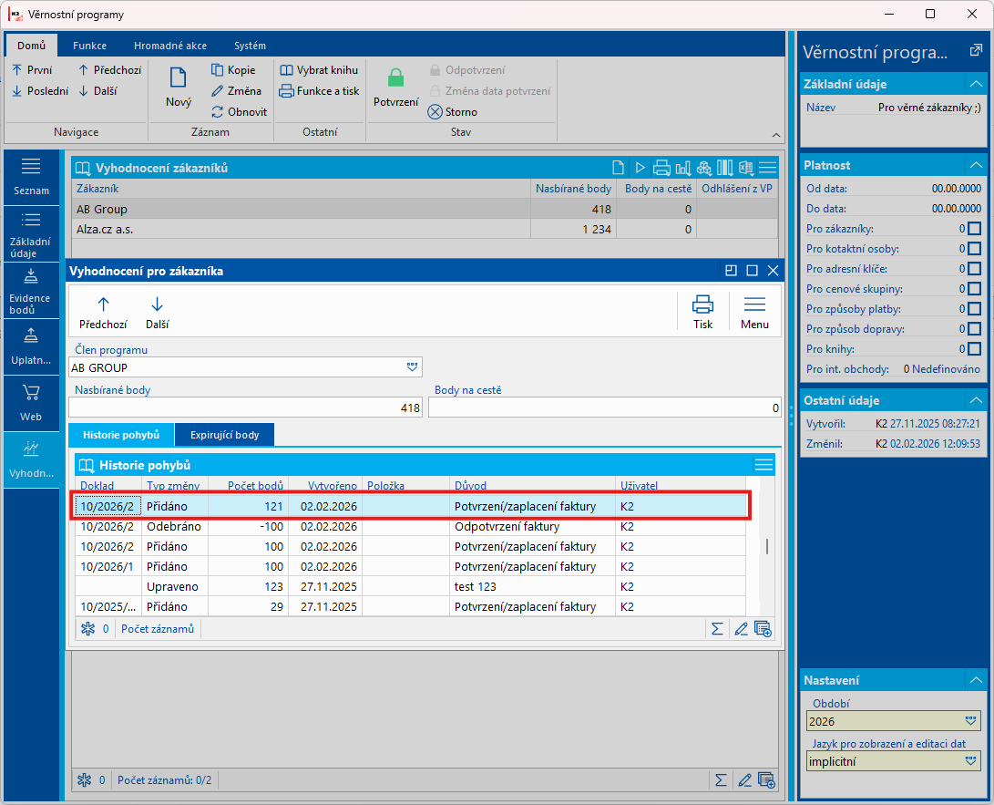Click the Změna edit button
Image resolution: width=994 pixels, height=805 pixels.
point(236,91)
